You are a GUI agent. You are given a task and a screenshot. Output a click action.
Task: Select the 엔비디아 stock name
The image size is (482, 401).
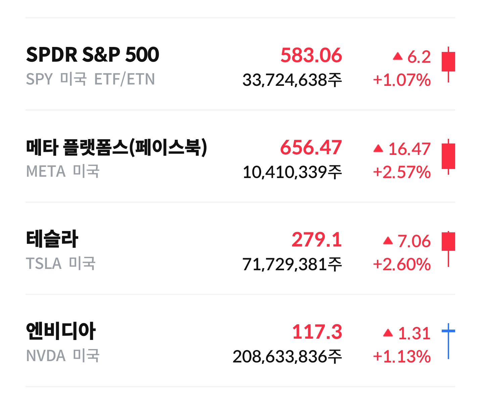[61, 331]
